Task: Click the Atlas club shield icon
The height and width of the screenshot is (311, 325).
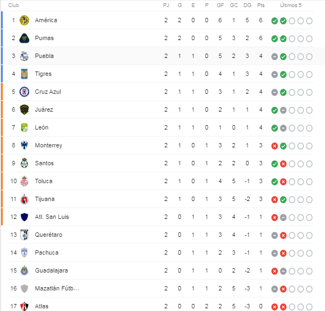Action: click(x=24, y=306)
